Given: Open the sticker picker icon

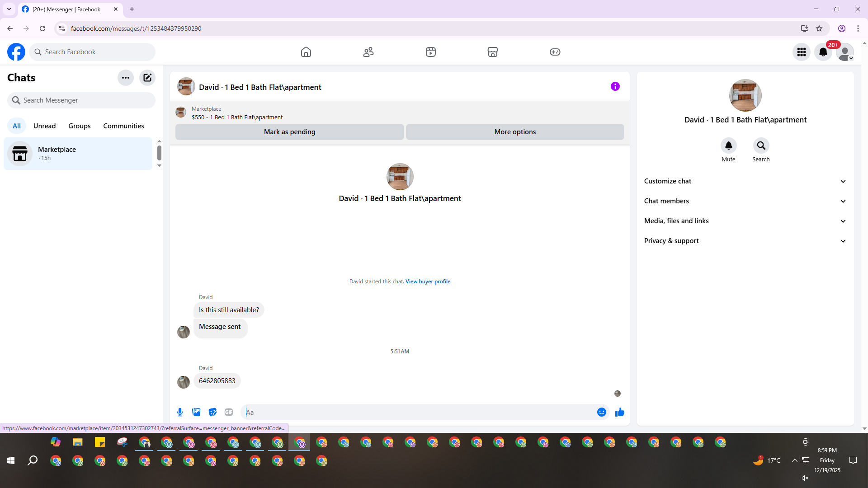Looking at the screenshot, I should (212, 412).
